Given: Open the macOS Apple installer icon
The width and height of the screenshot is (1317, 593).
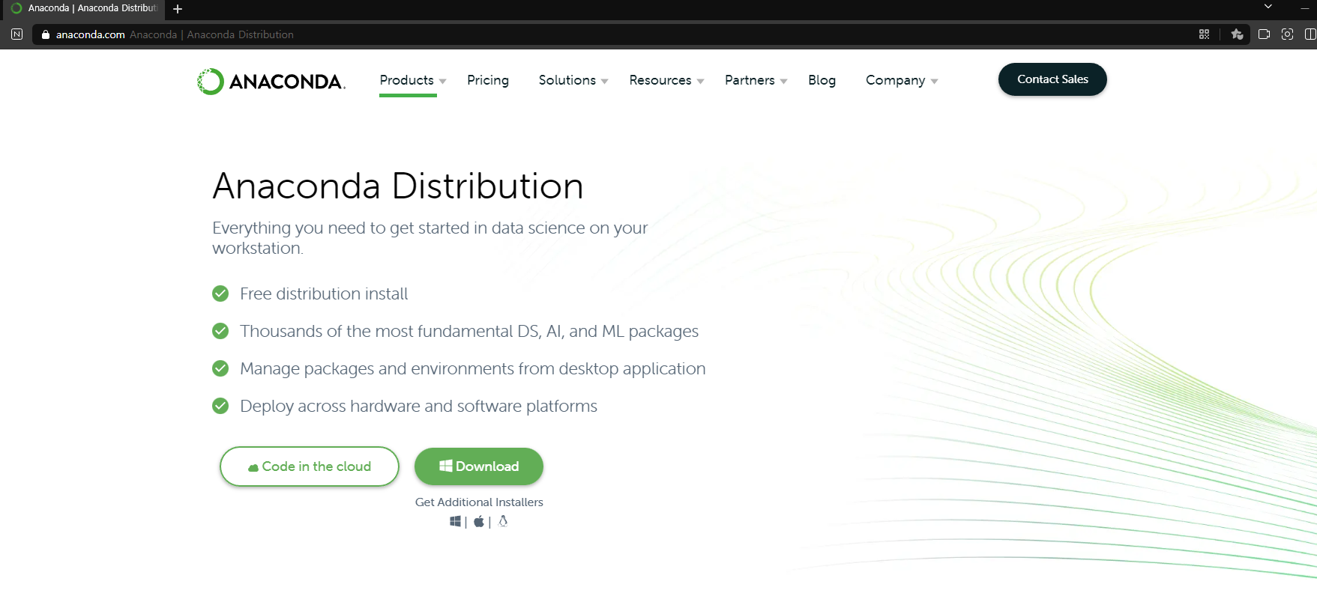Looking at the screenshot, I should tap(479, 521).
